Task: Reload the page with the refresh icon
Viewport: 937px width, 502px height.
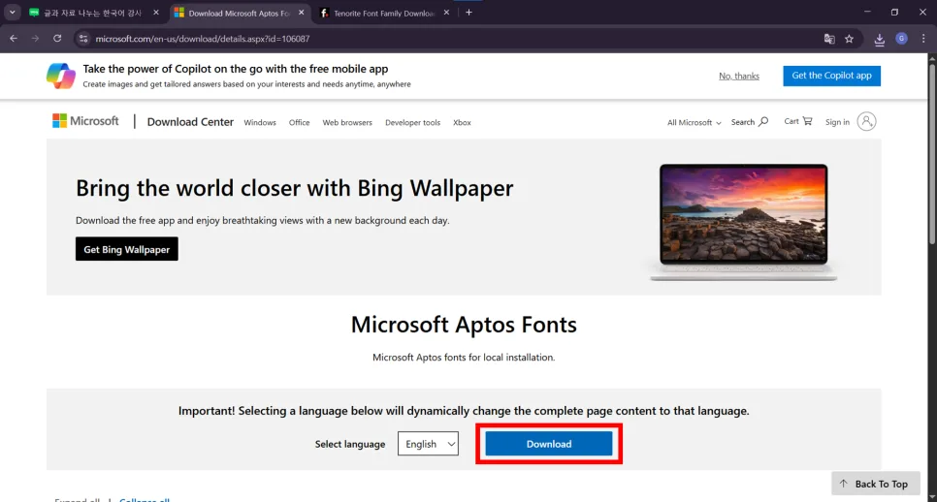Action: pos(57,38)
